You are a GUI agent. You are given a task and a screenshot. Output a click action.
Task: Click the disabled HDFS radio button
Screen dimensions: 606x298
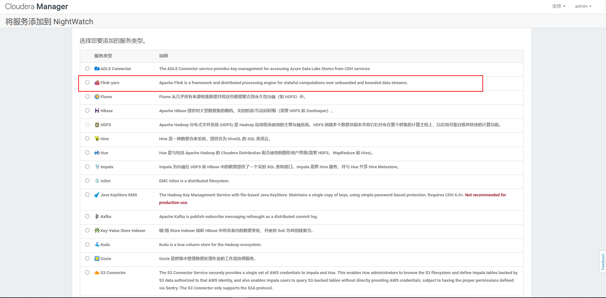tap(87, 125)
